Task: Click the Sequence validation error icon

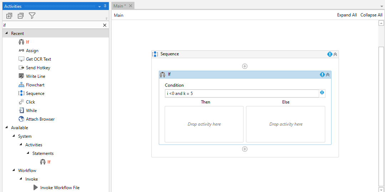Action: 330,54
